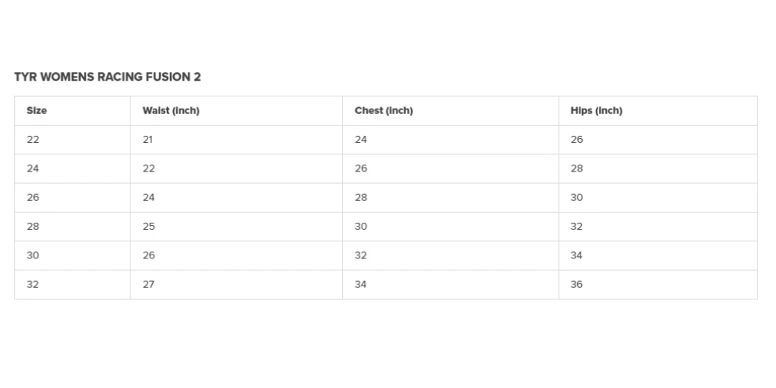Click size 30 in the Size column
The width and height of the screenshot is (776, 388).
(x=33, y=255)
